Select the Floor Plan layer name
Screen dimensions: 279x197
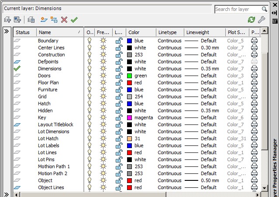pos(48,83)
